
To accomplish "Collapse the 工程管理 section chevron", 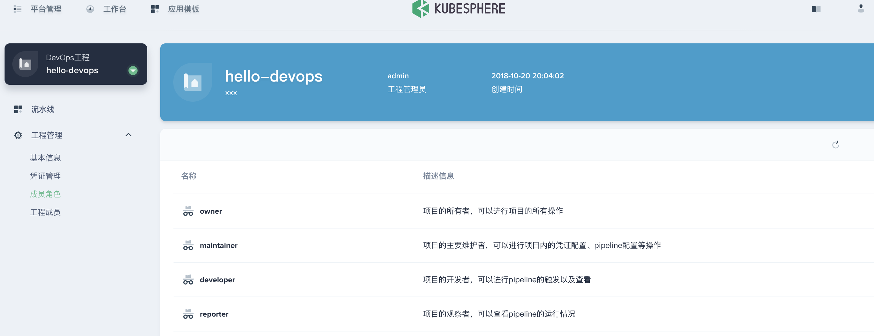I will (x=128, y=135).
